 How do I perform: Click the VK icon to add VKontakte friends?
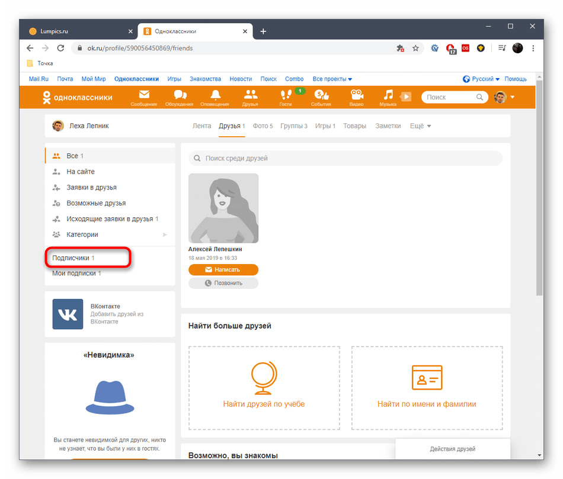click(68, 314)
